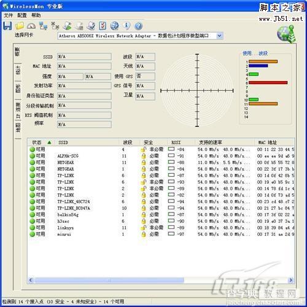
Task: Click the Atheros adapter selection combo box
Action: pos(140,36)
